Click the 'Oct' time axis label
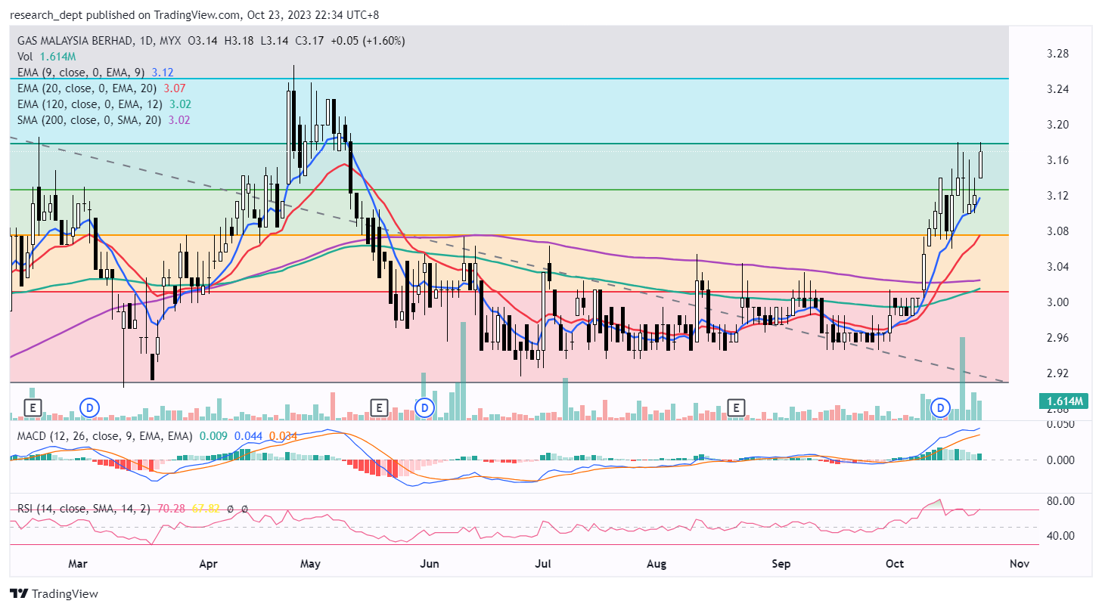 tap(895, 564)
